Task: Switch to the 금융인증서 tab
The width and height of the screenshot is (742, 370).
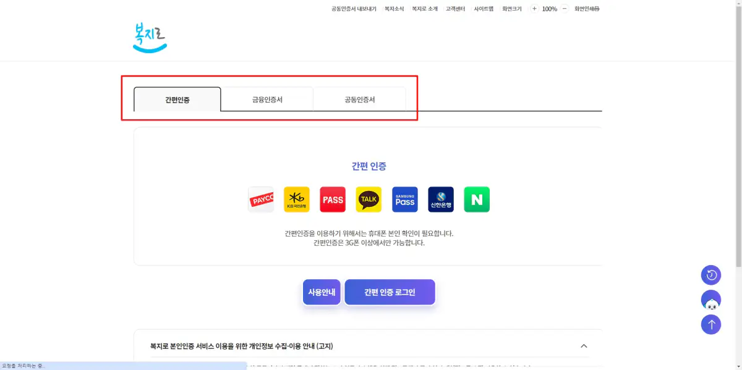Action: tap(267, 99)
